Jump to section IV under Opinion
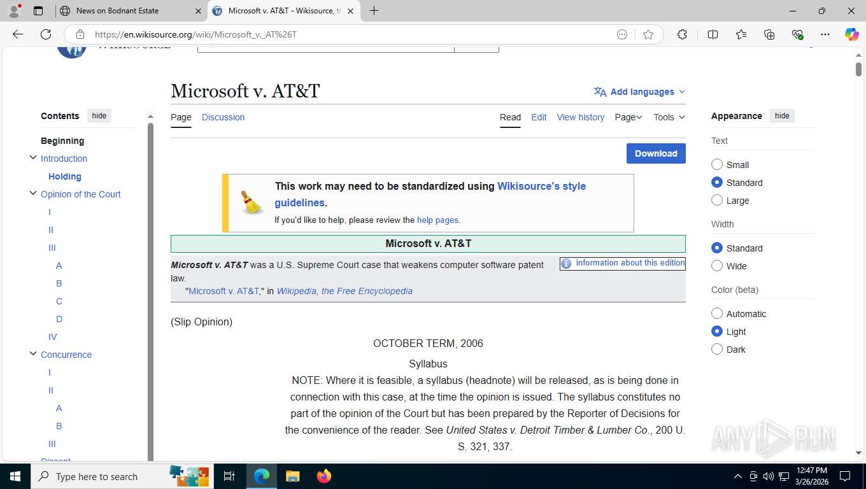The image size is (866, 489). click(52, 337)
